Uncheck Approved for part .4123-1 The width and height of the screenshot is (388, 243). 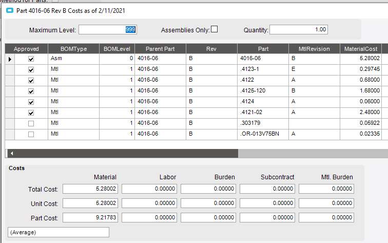tap(31, 69)
